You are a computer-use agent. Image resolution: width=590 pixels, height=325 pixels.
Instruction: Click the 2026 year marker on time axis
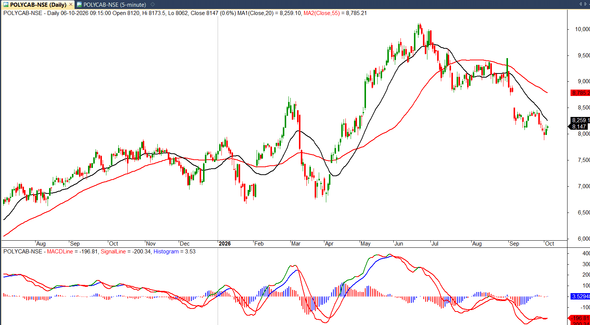tap(225, 244)
